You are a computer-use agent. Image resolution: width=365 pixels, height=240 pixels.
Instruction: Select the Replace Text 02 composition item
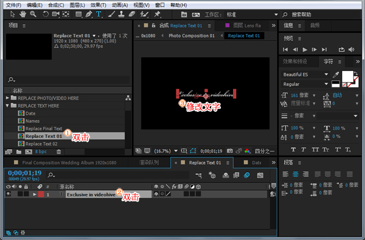pos(41,144)
